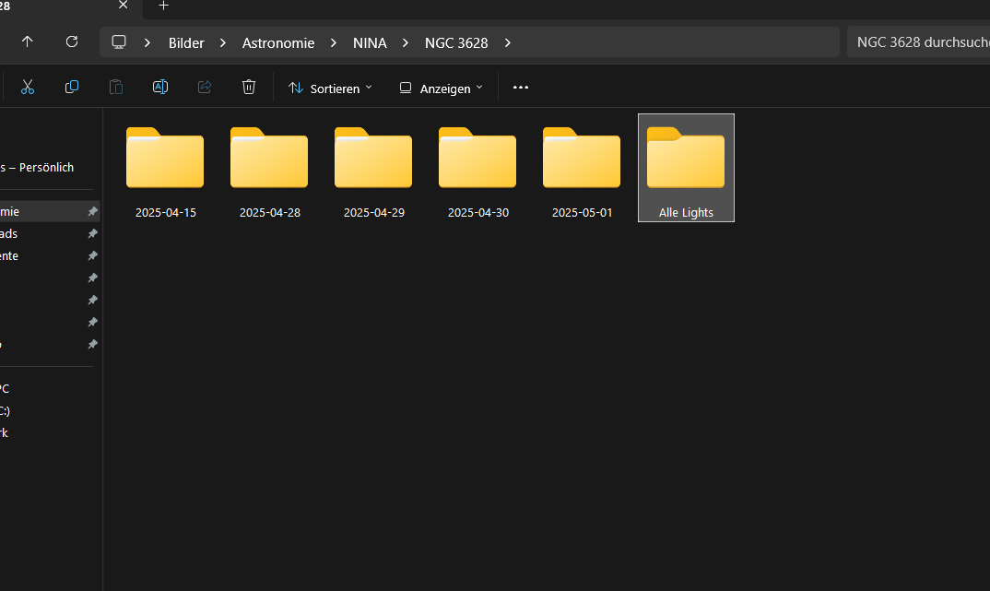Expand chevron after Astronomie breadcrumb
Viewport: 990px width, 591px height.
pos(334,43)
